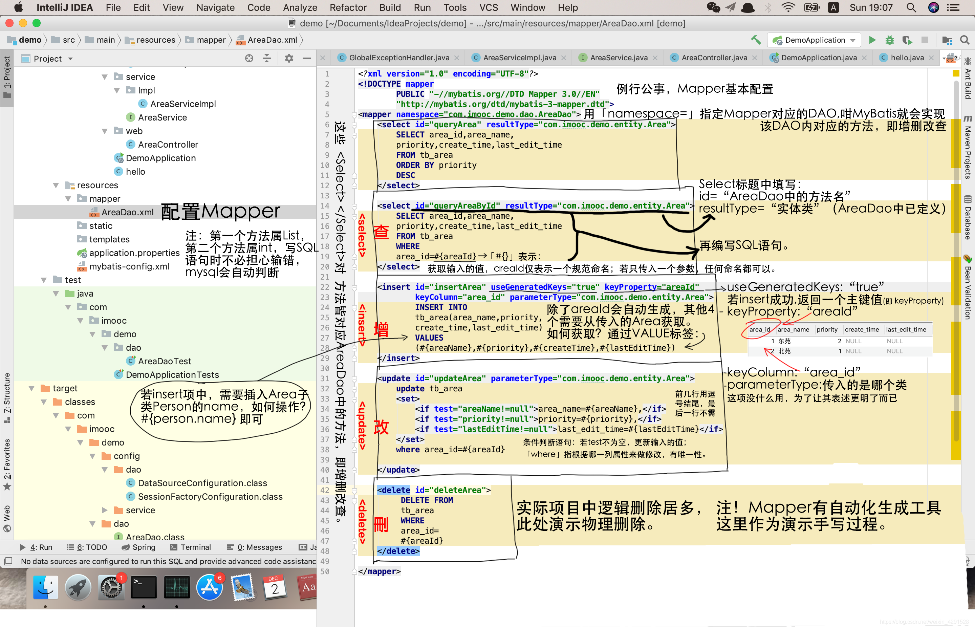Screen dimensions: 975x628
Task: Open Launchpad rocket in the Dock
Action: tap(78, 587)
